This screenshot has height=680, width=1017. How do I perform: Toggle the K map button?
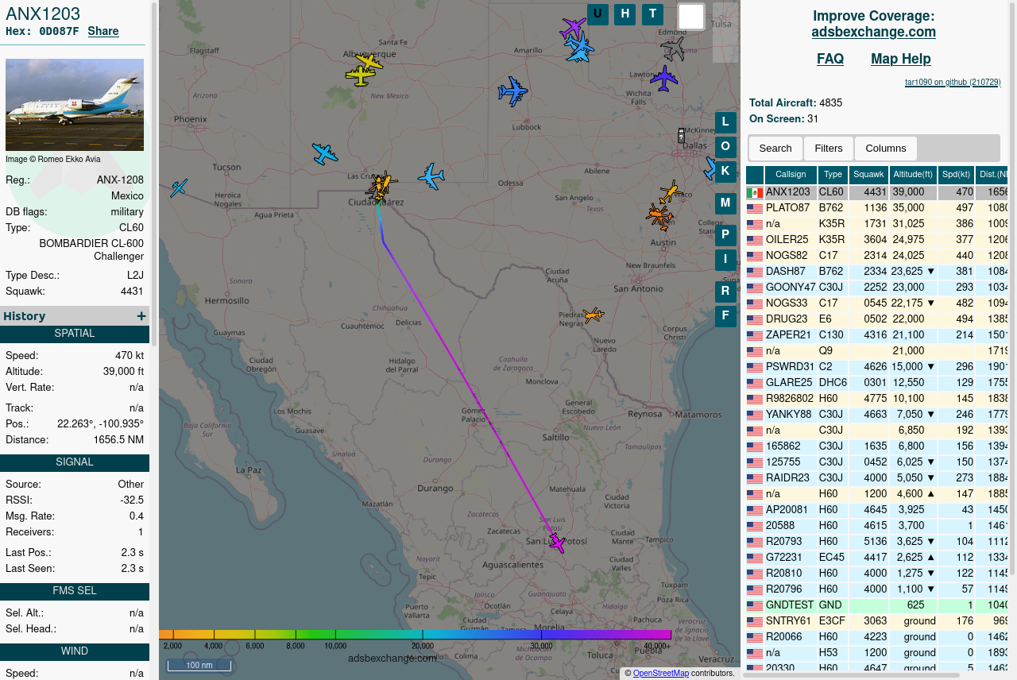(725, 172)
